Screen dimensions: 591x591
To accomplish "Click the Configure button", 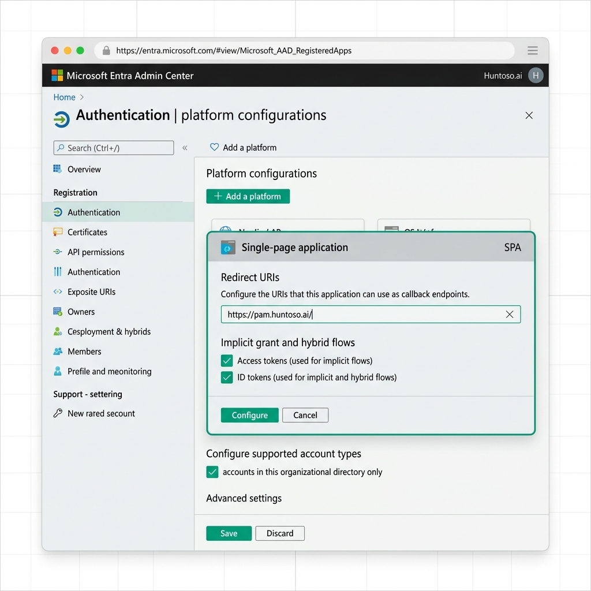I will [x=249, y=415].
